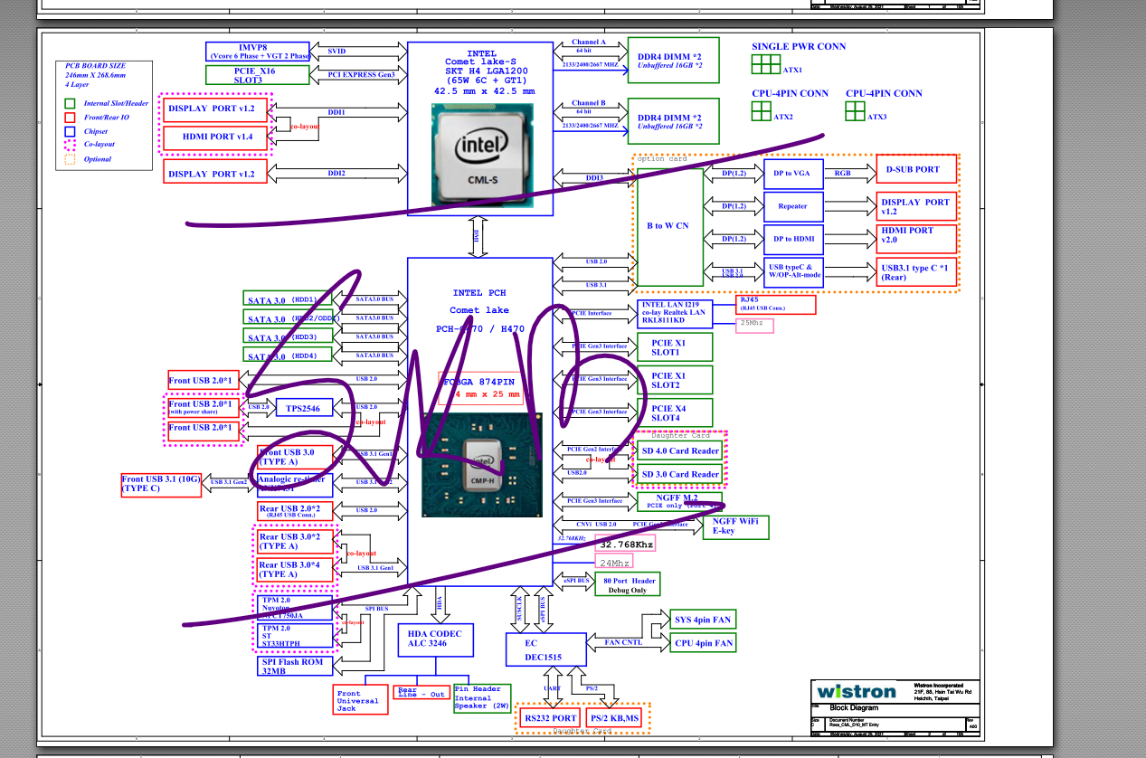
Task: Select the Front Universal Jack box
Action: (x=361, y=700)
